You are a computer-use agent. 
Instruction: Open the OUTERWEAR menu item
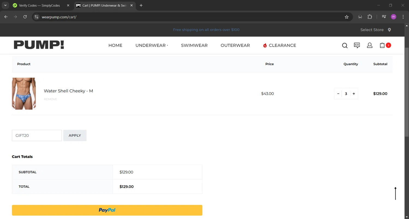coord(235,45)
